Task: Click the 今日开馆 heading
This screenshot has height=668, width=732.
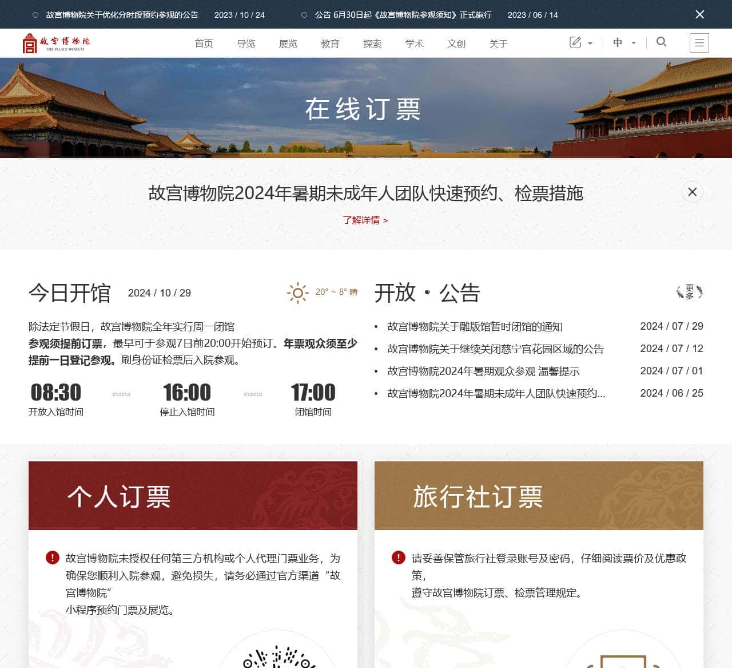Action: (x=70, y=293)
